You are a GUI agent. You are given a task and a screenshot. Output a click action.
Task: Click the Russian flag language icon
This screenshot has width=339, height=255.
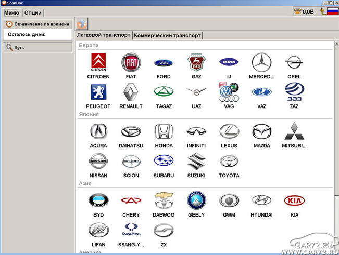click(x=333, y=11)
